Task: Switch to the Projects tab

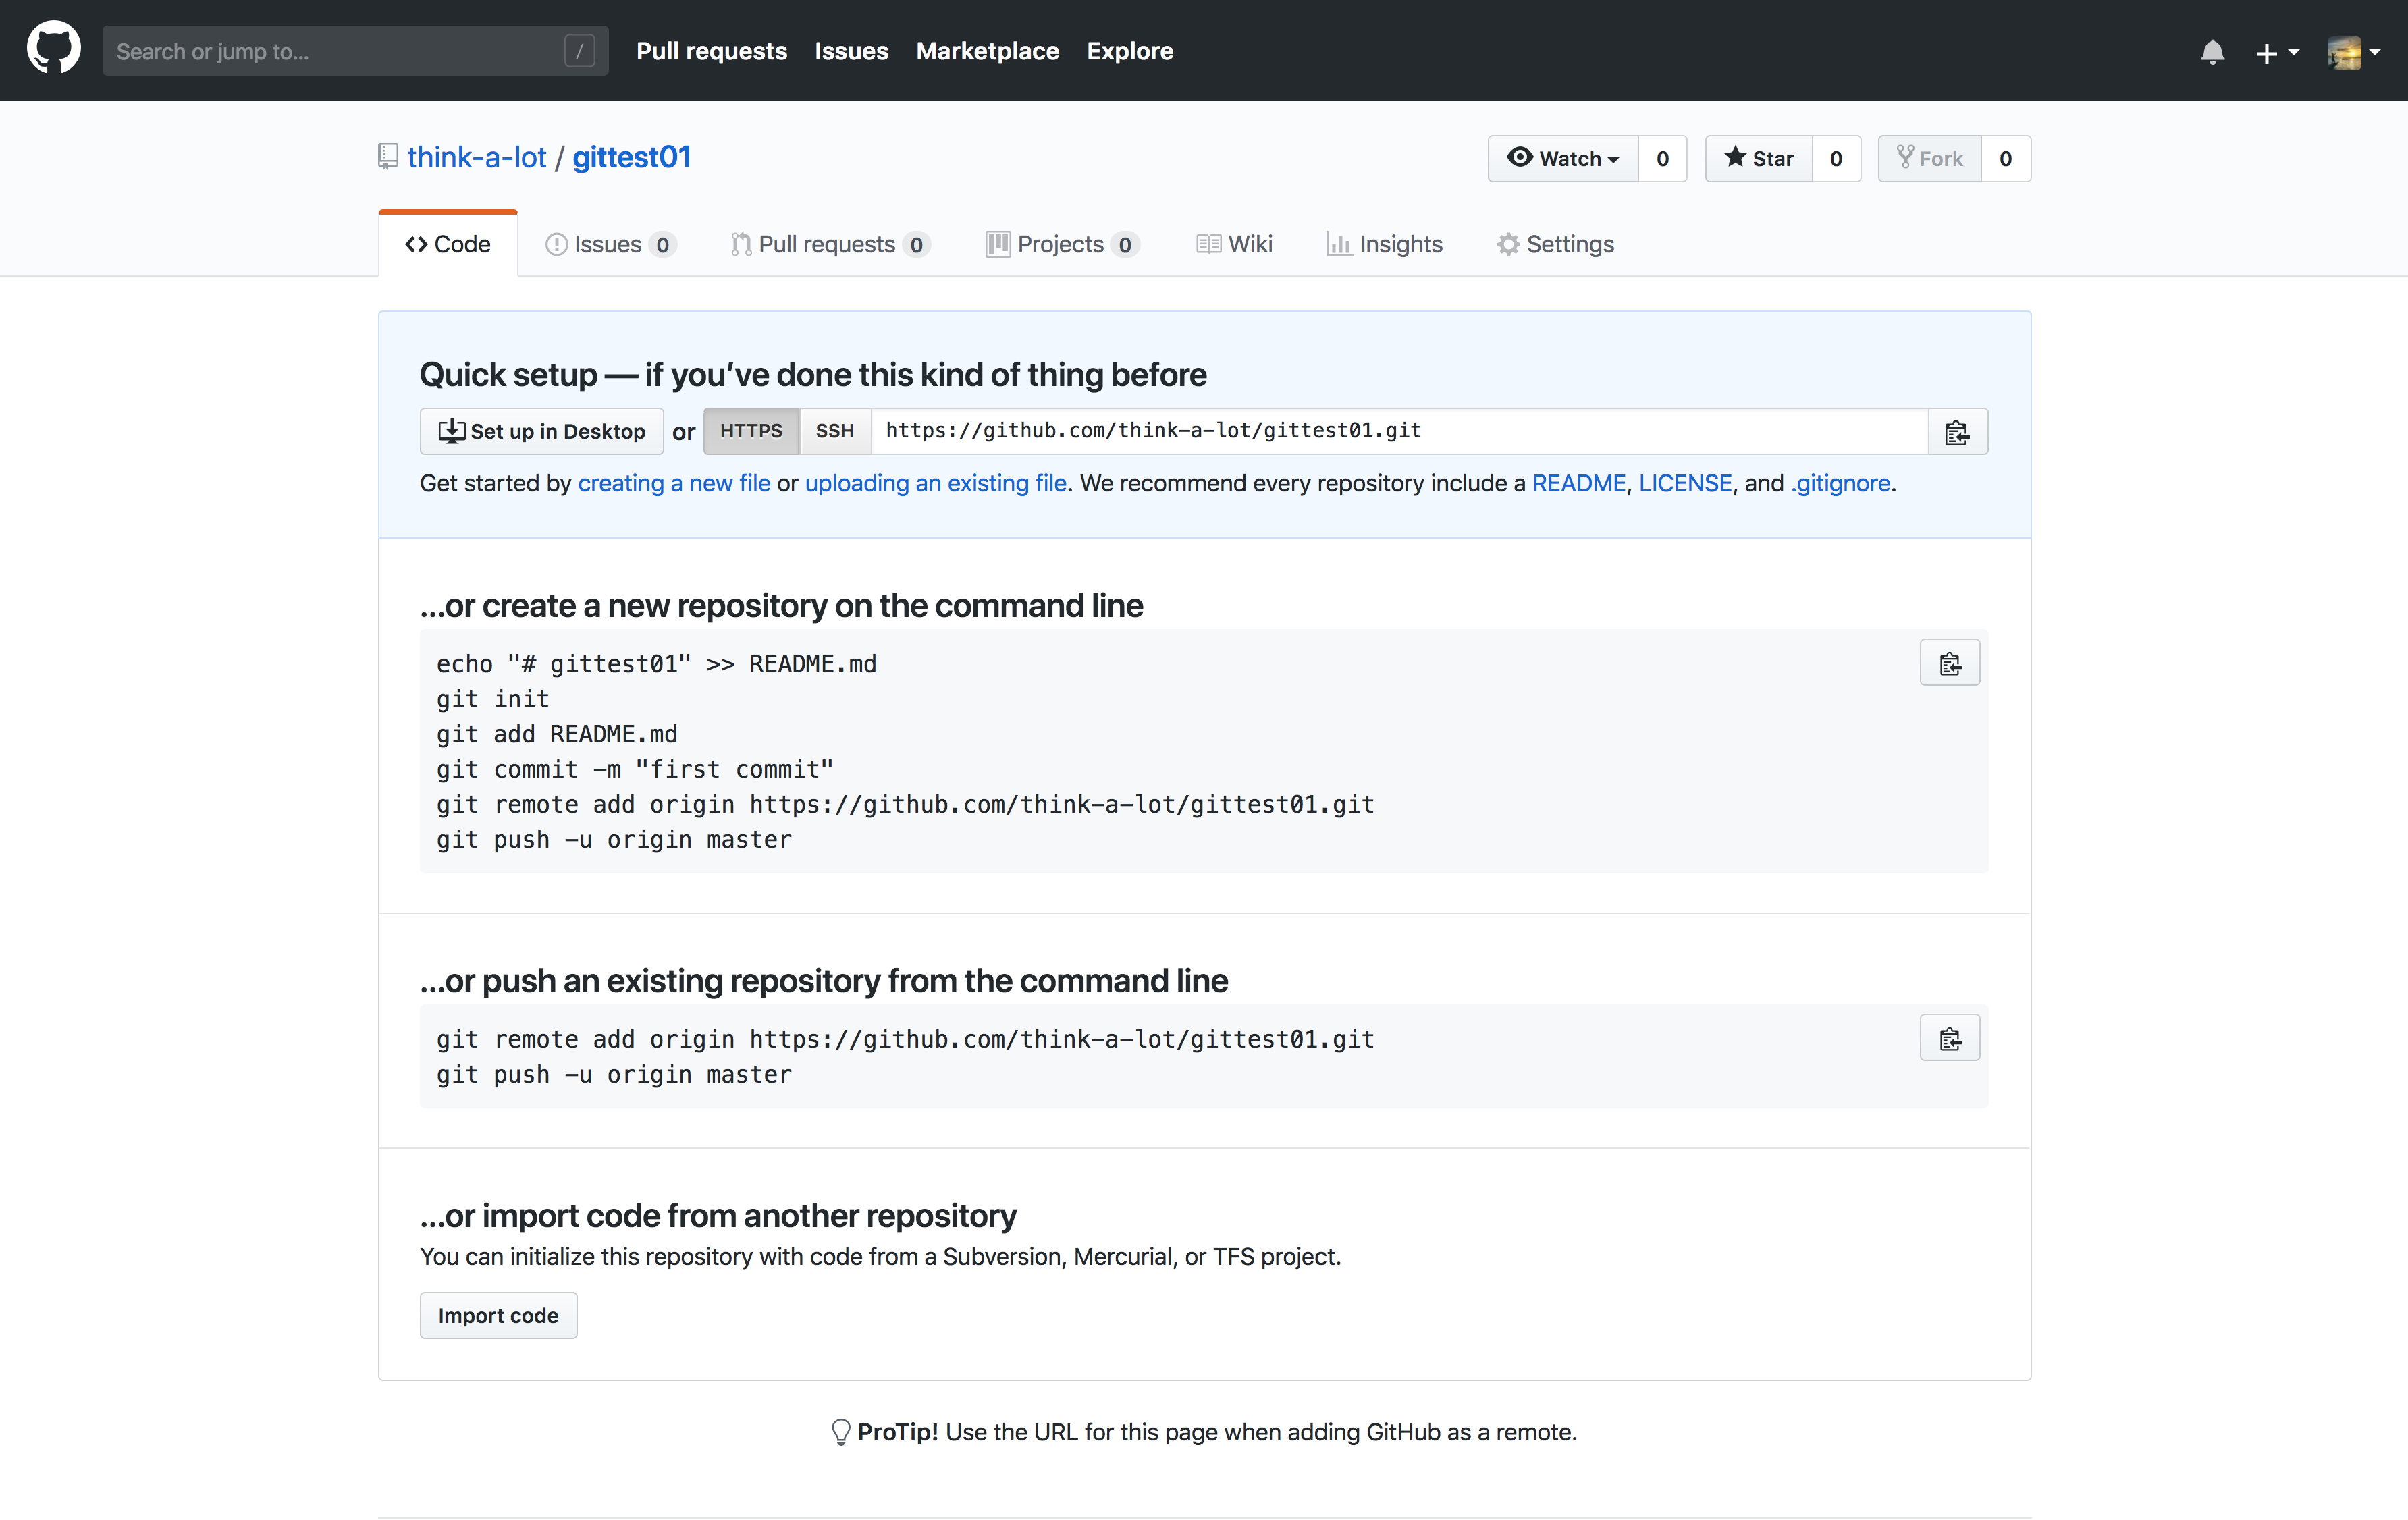Action: coord(1062,244)
